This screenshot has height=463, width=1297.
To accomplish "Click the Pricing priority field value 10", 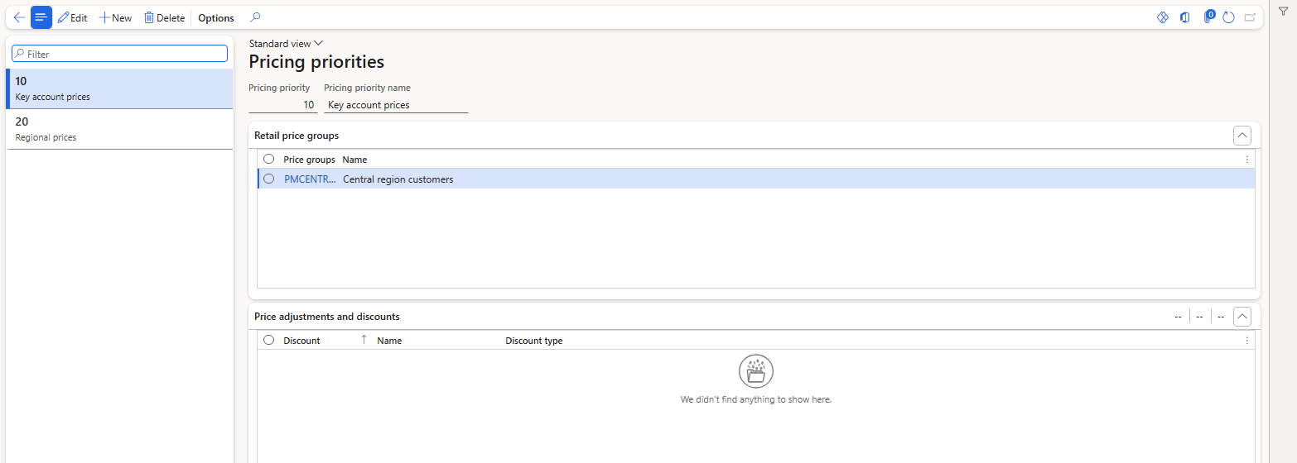I will click(282, 105).
